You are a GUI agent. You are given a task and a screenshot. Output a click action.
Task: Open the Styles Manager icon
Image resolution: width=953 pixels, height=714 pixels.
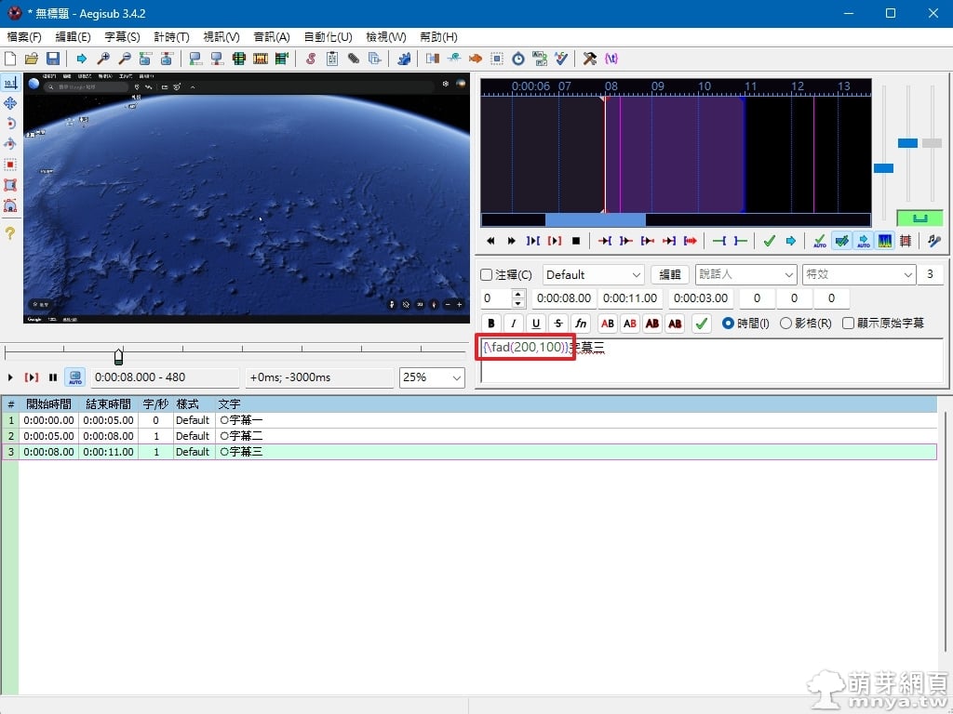point(310,59)
